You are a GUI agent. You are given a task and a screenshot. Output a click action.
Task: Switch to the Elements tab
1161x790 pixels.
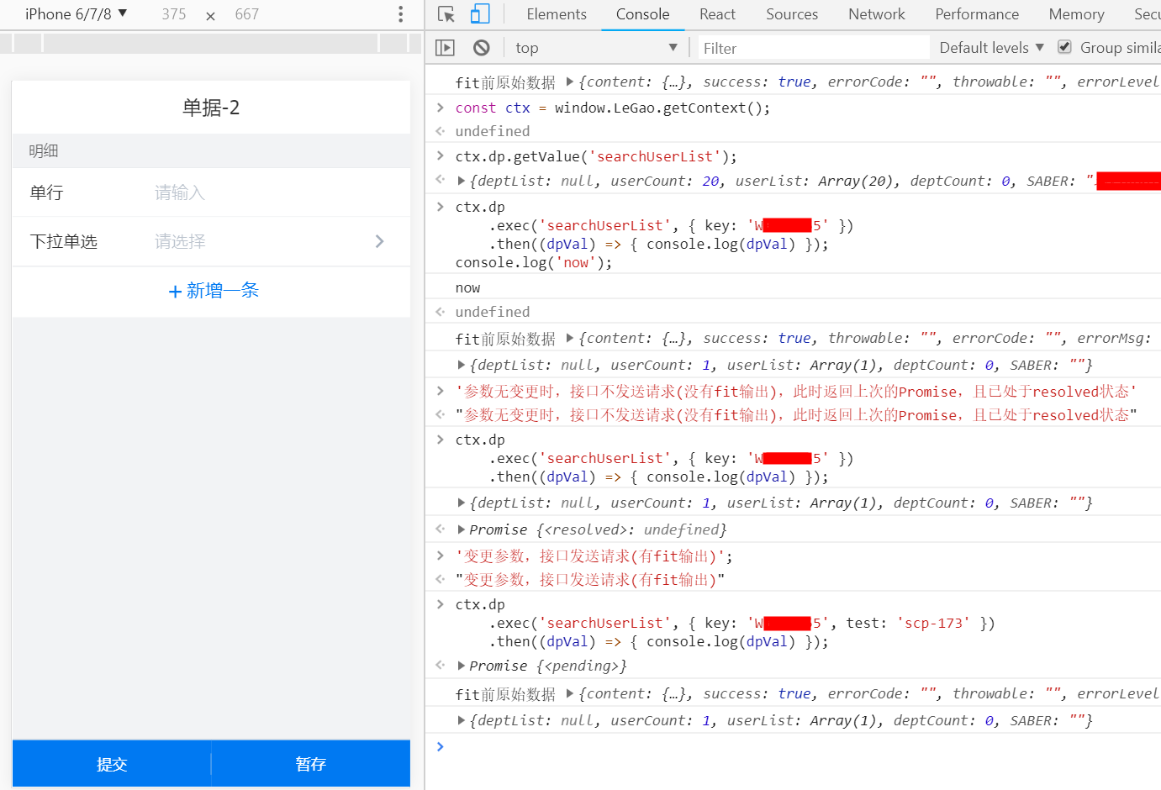coord(557,14)
